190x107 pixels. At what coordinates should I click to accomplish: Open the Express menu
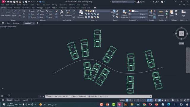[x=85, y=5]
